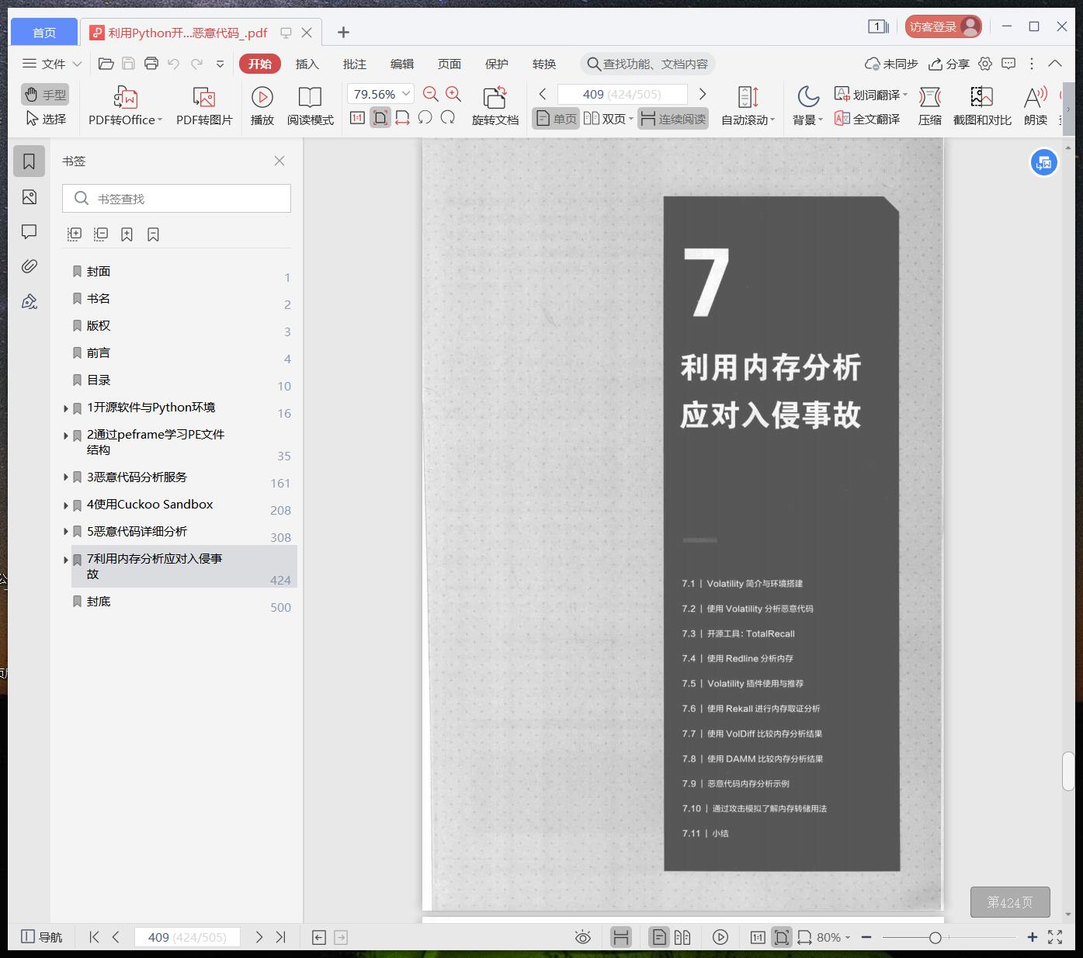Expand bookmark 5恶意代码详细分析
Viewport: 1083px width, 958px height.
pos(66,532)
